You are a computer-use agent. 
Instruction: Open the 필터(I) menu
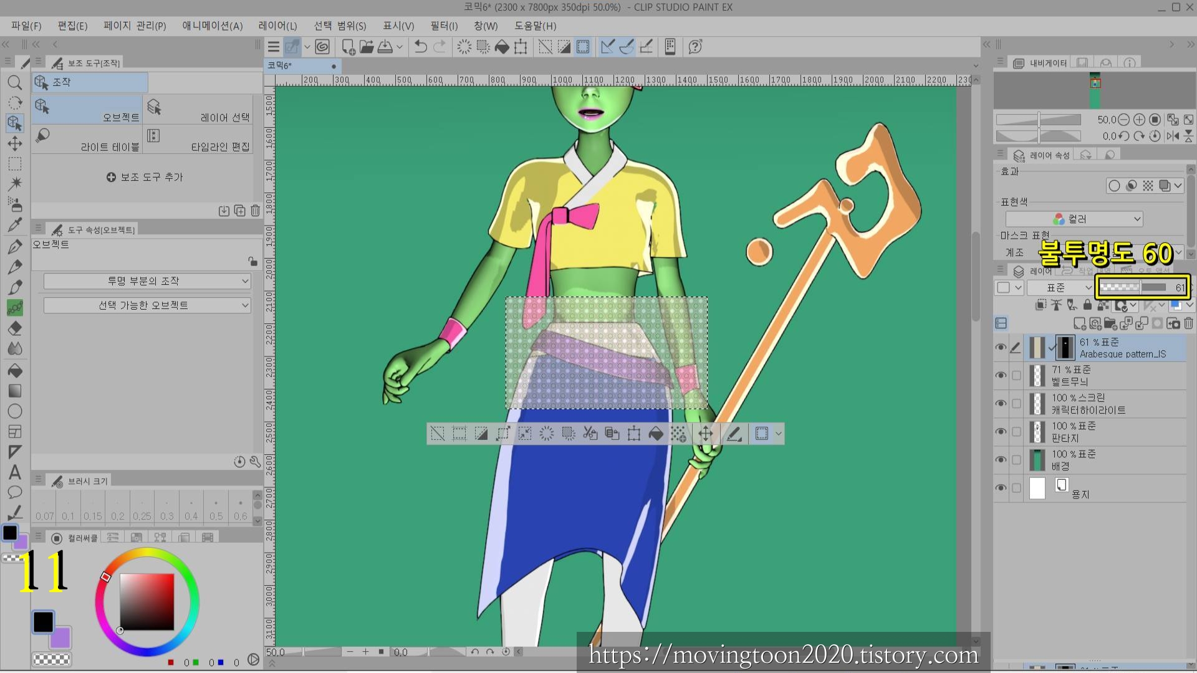[x=443, y=26]
